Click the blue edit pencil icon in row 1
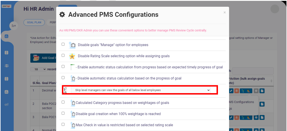 click(231, 91)
